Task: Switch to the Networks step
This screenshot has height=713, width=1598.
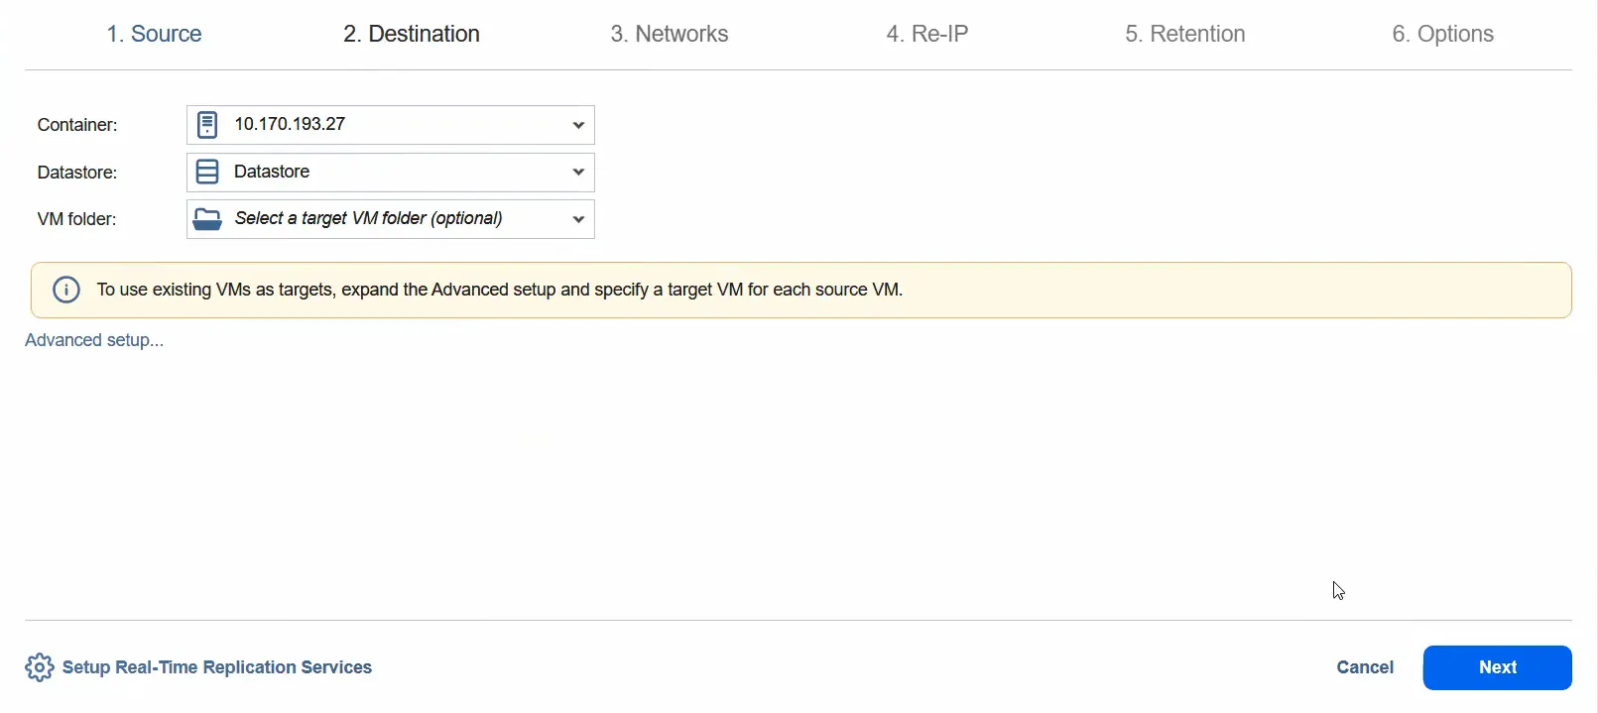Action: (670, 33)
